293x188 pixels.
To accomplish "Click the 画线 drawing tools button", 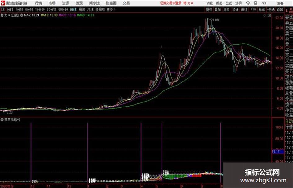I will pos(244,10).
